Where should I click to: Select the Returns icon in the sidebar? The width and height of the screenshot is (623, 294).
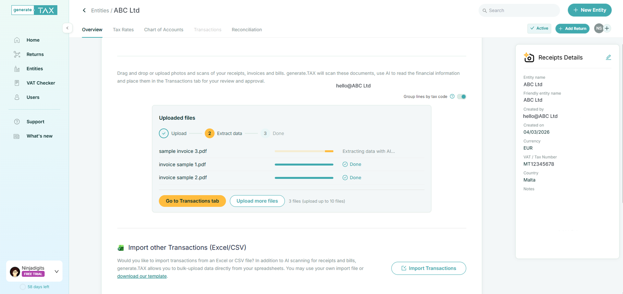pos(17,54)
